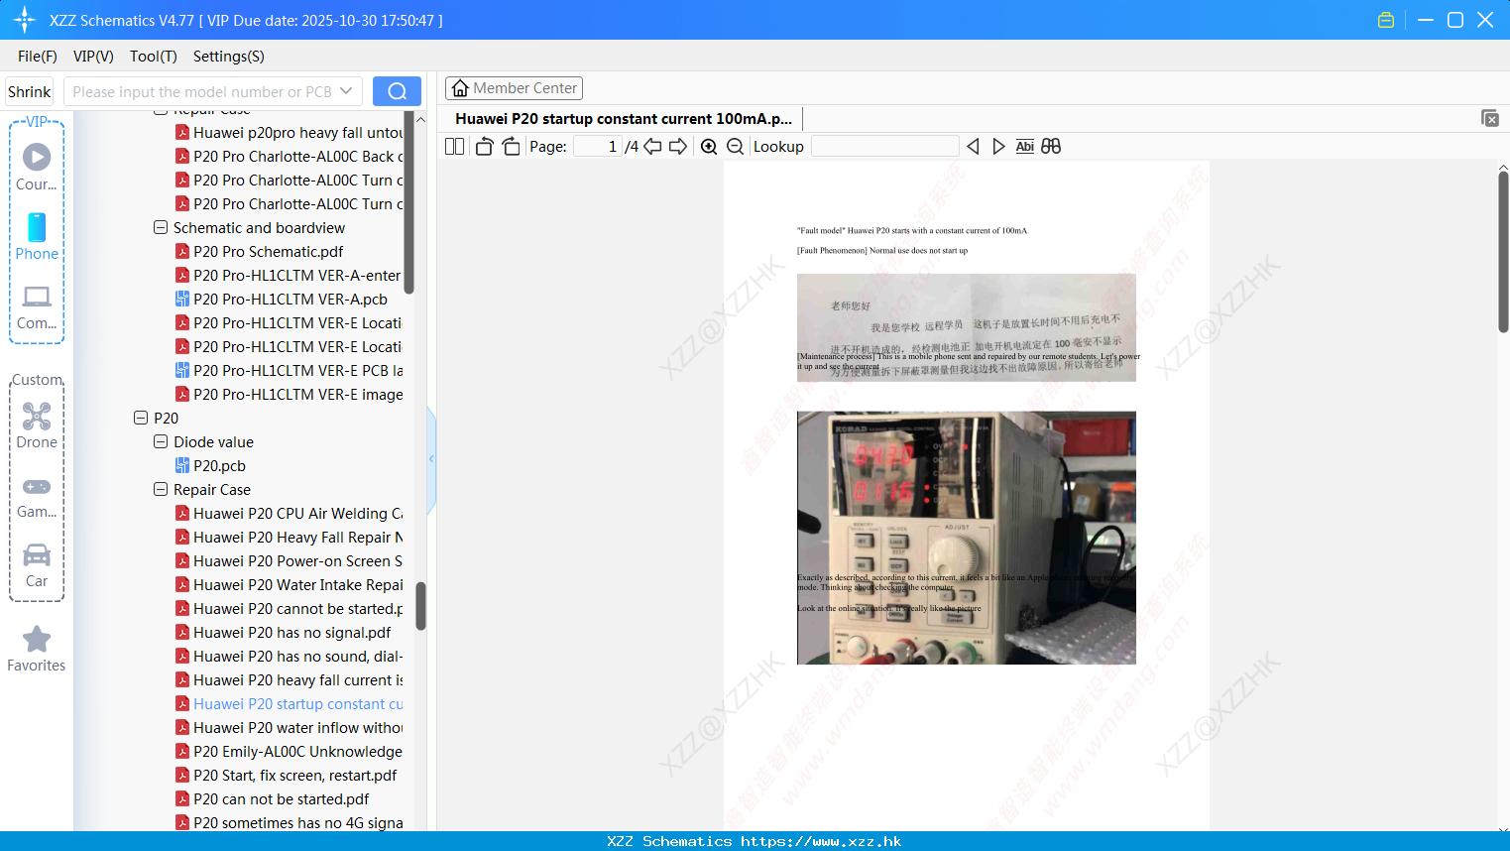Open Huawei P20 has no sound file
1510x851 pixels.
(x=290, y=656)
